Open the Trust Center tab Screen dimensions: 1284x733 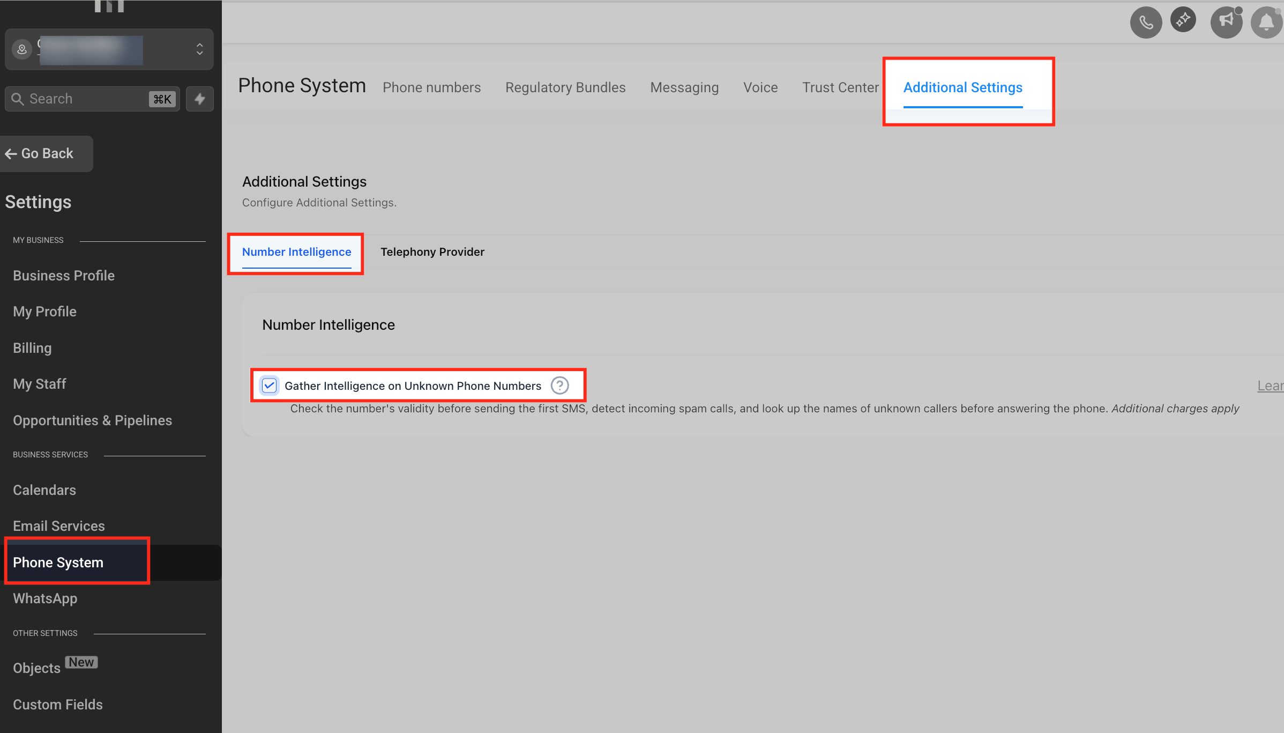point(840,87)
